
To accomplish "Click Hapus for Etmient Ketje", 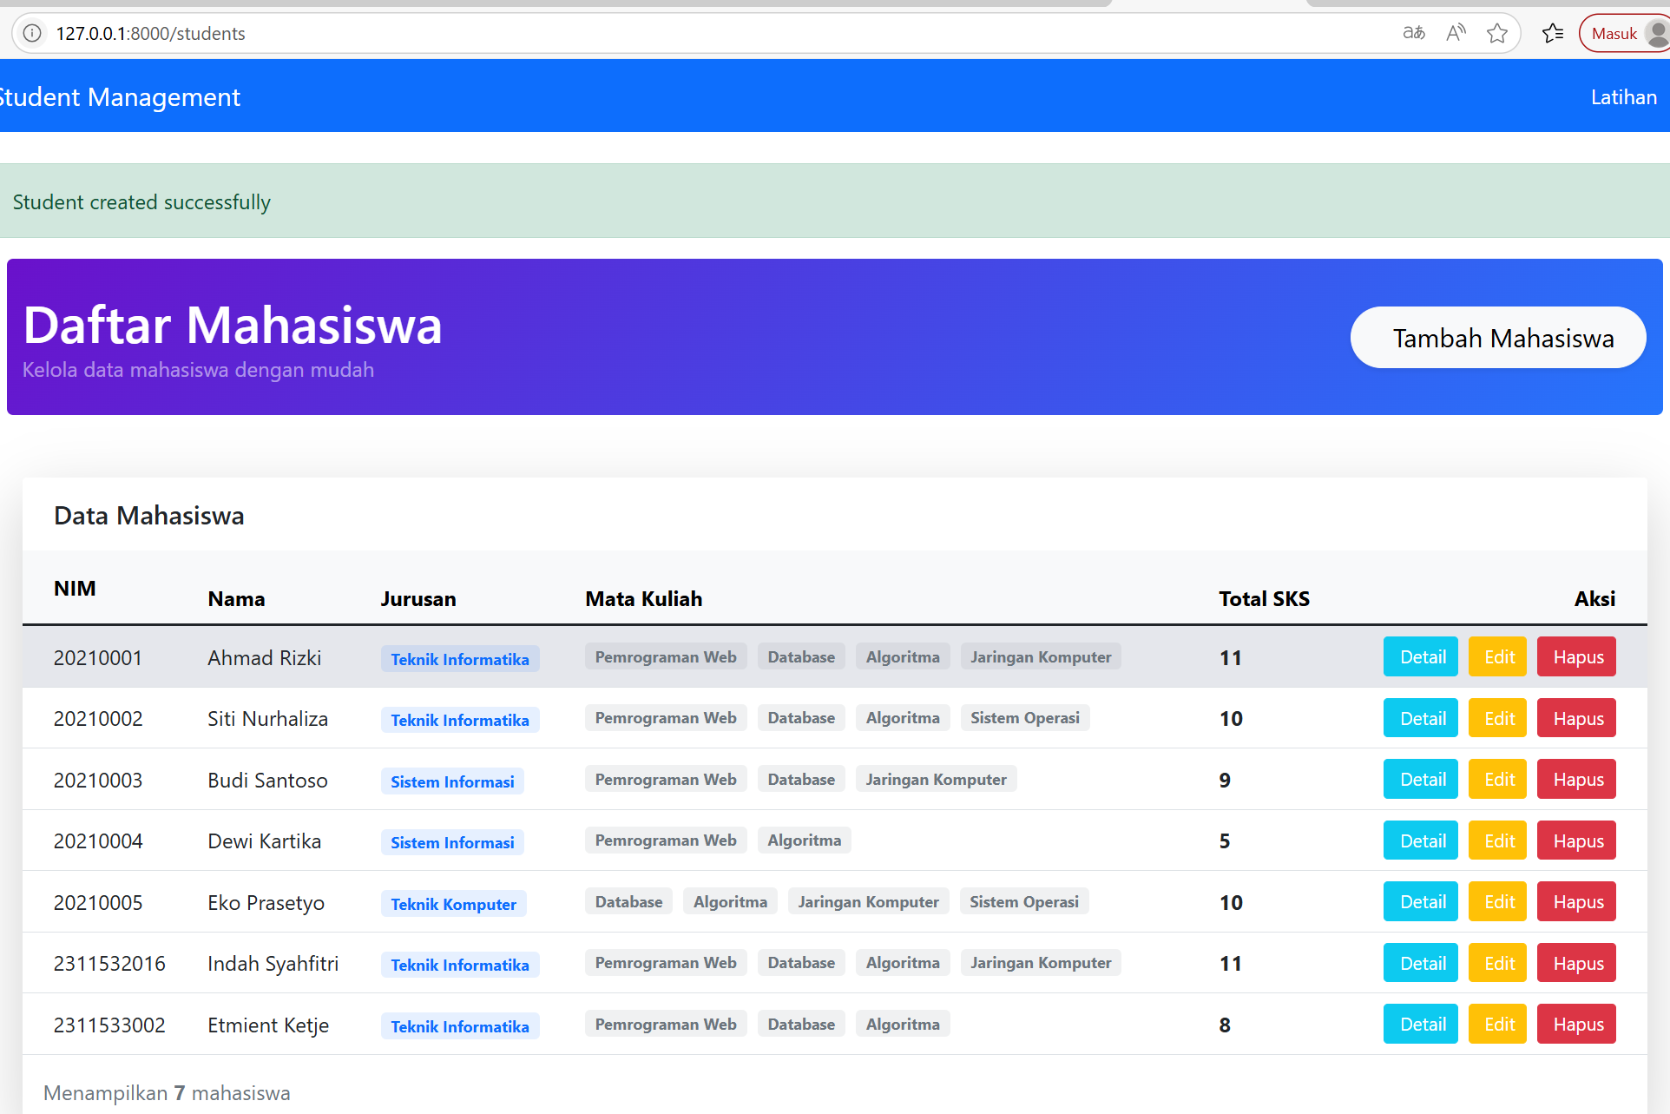I will coord(1576,1025).
